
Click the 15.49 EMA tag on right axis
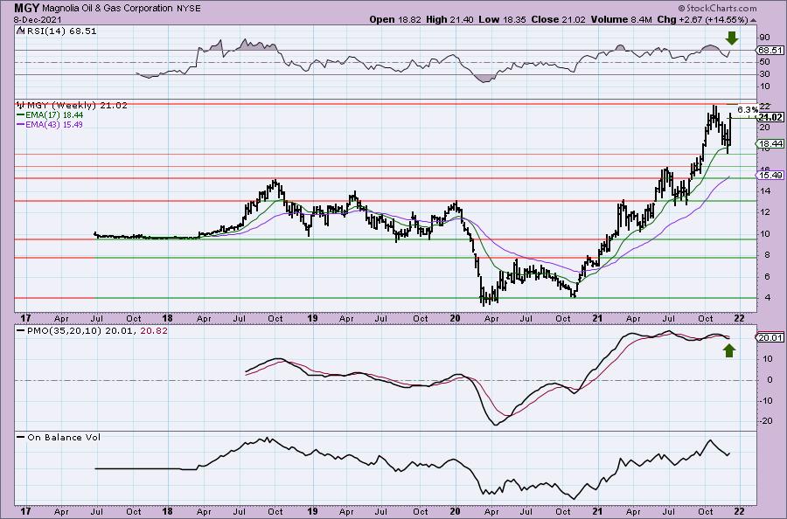(x=770, y=176)
